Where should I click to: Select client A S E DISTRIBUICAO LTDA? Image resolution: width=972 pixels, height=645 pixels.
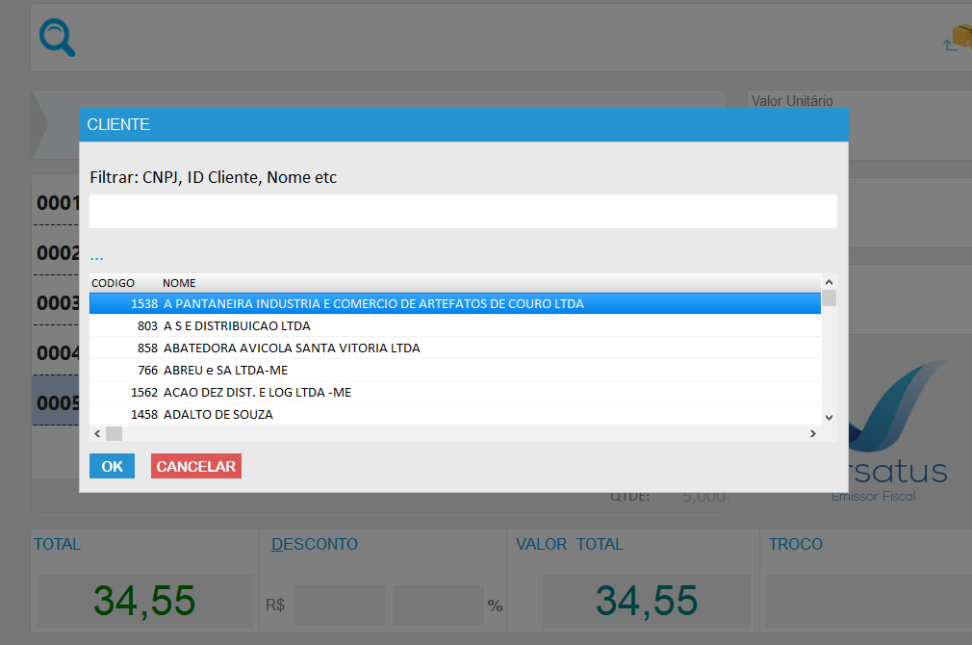[x=237, y=325]
